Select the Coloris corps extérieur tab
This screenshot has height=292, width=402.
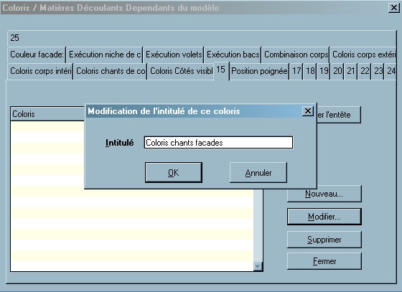pos(363,55)
